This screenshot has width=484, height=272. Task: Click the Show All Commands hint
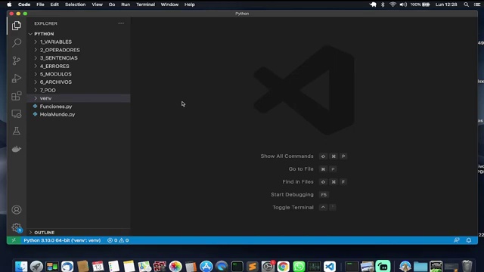287,156
